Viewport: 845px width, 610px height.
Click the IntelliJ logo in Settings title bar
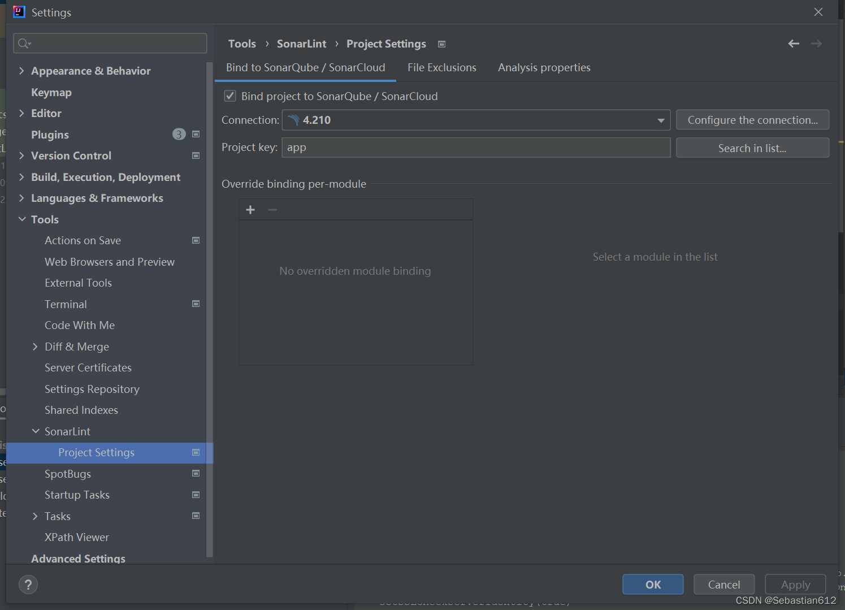(x=19, y=12)
